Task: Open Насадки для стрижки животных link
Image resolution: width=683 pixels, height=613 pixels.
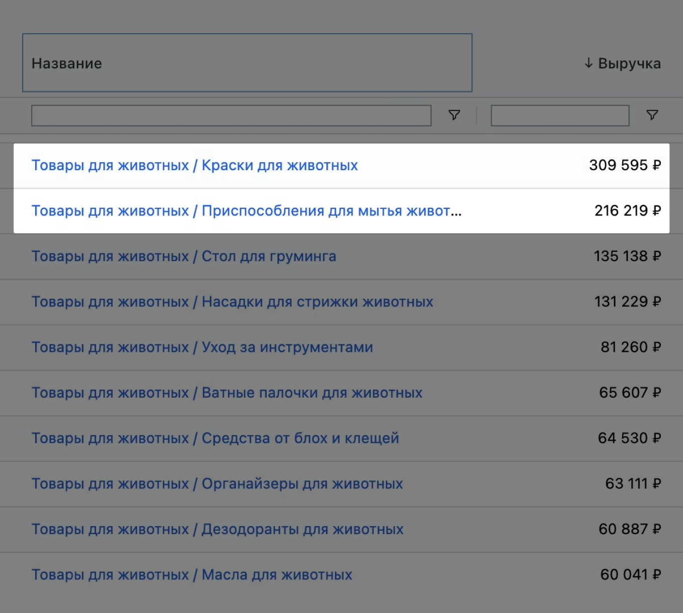Action: pyautogui.click(x=233, y=302)
